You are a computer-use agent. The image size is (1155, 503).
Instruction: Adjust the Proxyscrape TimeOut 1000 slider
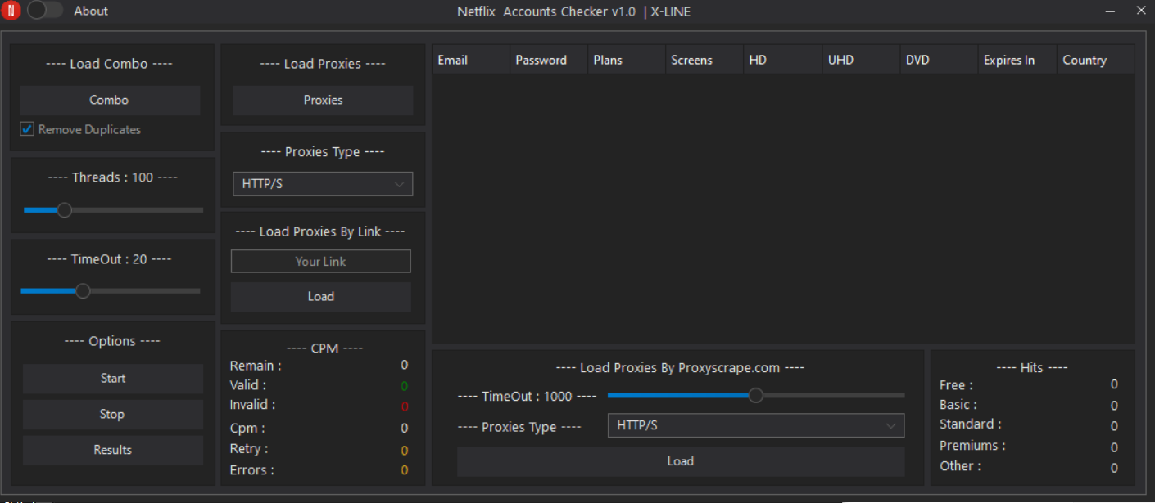click(x=755, y=395)
